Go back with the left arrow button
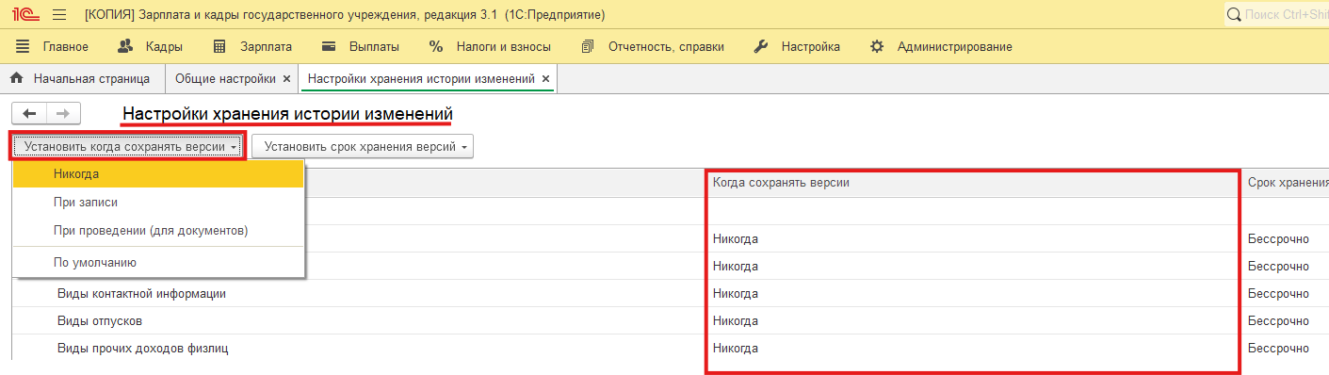The image size is (1329, 375). click(x=29, y=113)
